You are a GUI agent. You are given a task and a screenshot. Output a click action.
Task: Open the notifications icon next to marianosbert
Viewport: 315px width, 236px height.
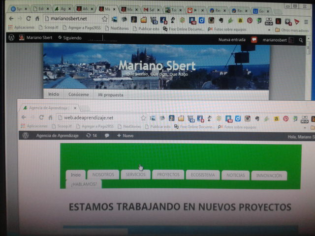click(x=254, y=39)
